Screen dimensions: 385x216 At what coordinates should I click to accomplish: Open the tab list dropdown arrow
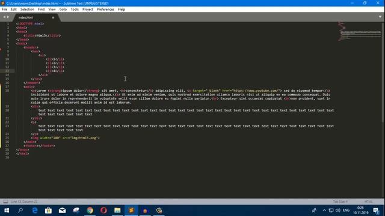point(380,17)
